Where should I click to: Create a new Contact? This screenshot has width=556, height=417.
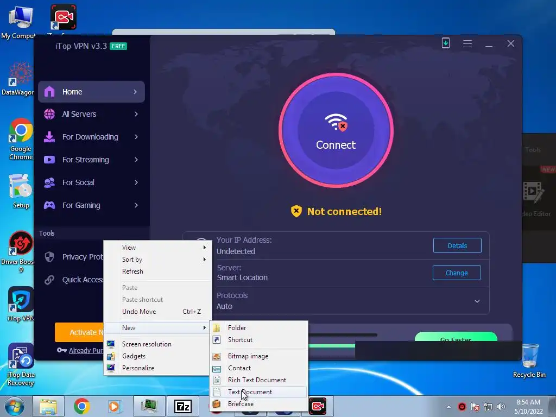(259, 368)
